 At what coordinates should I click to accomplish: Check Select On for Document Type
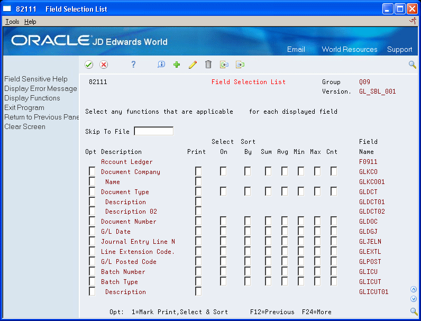point(223,191)
